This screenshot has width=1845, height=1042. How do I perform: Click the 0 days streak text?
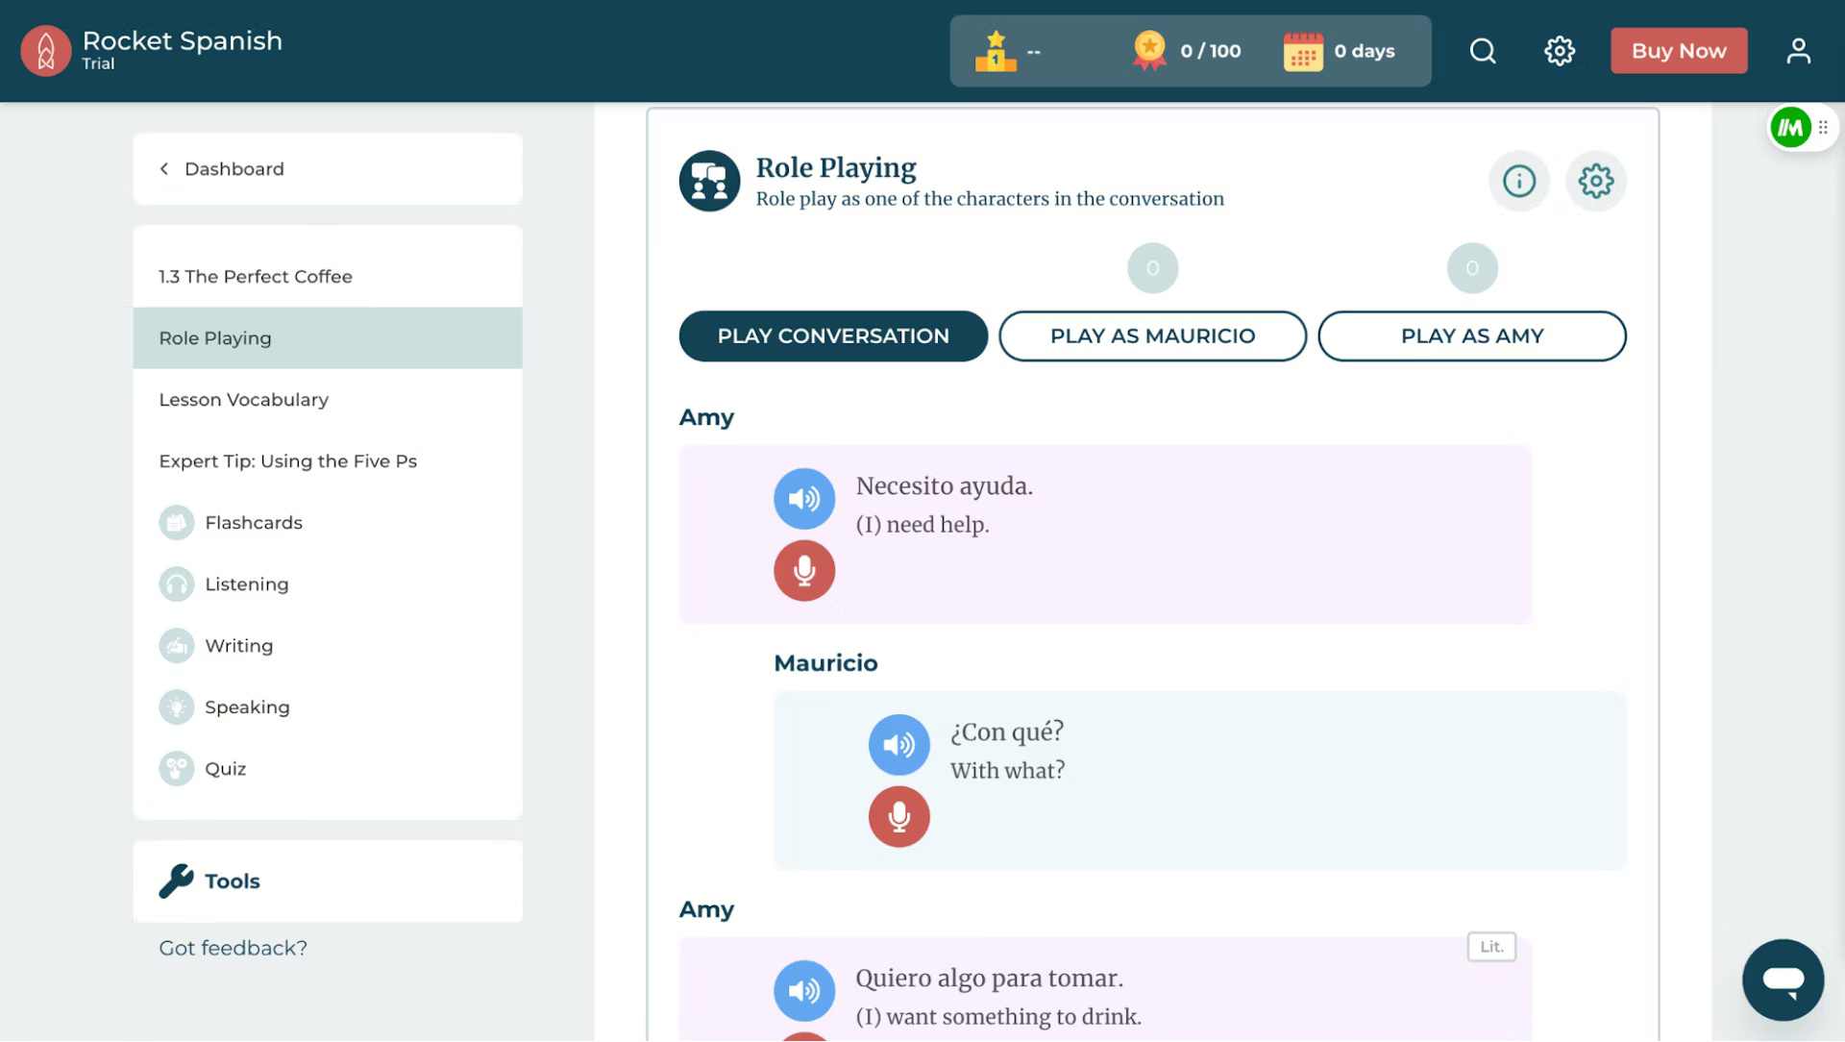pos(1365,51)
